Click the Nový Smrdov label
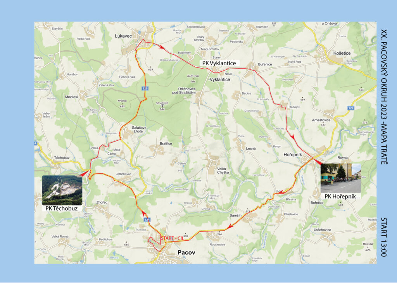 [x=210, y=49]
